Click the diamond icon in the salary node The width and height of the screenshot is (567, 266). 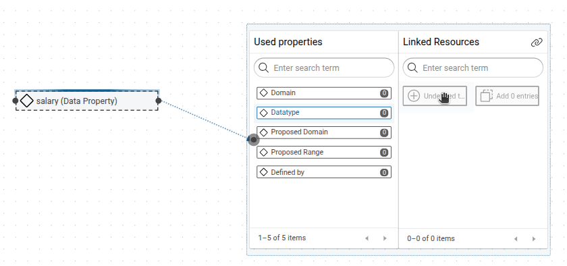point(27,101)
